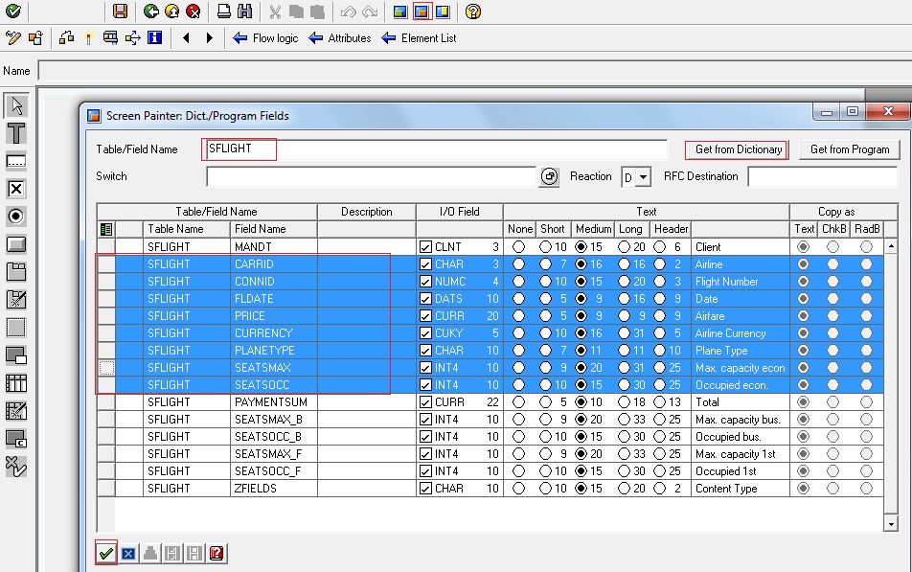This screenshot has width=912, height=572.
Task: Open value help next to the Switch field
Action: pos(550,176)
